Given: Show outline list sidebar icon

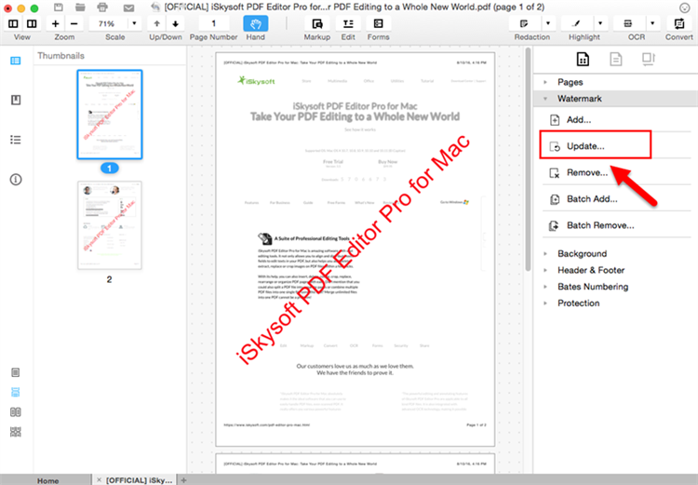Looking at the screenshot, I should tap(16, 140).
